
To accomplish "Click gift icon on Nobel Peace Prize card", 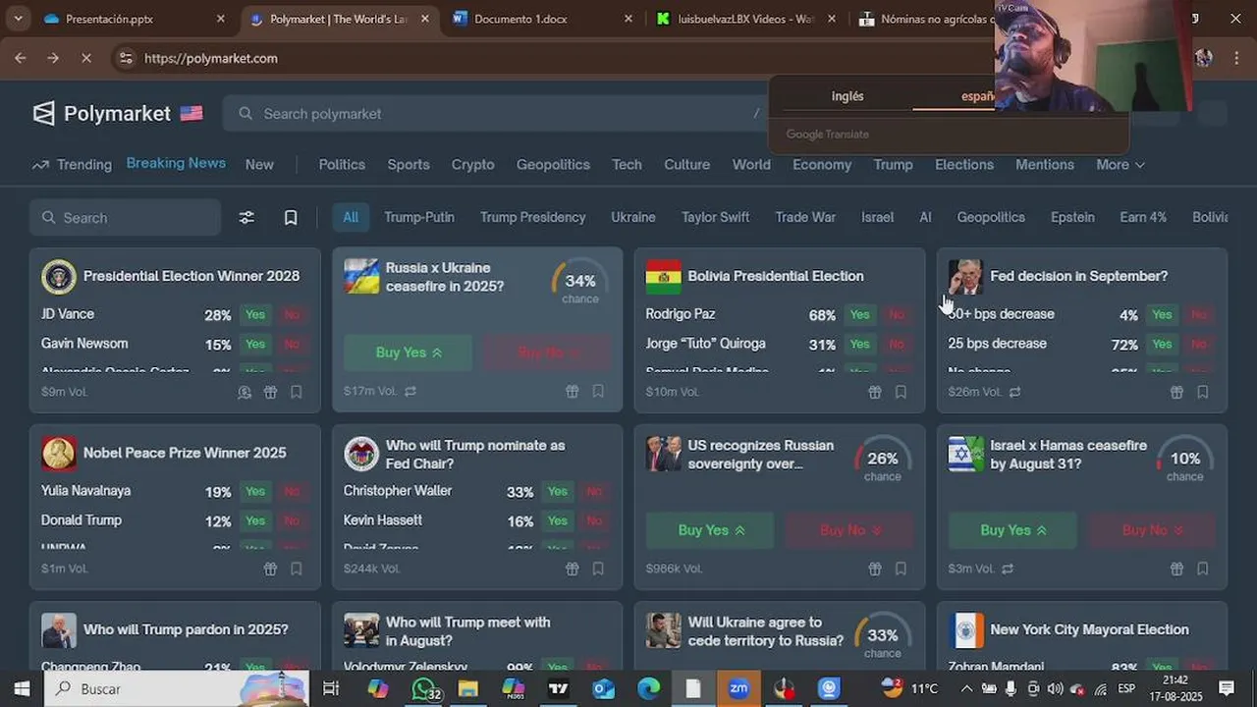I will click(x=271, y=569).
